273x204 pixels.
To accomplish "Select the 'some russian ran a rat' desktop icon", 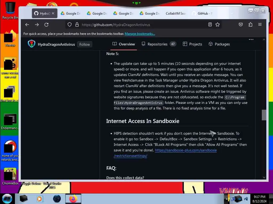I will click(x=10, y=68).
